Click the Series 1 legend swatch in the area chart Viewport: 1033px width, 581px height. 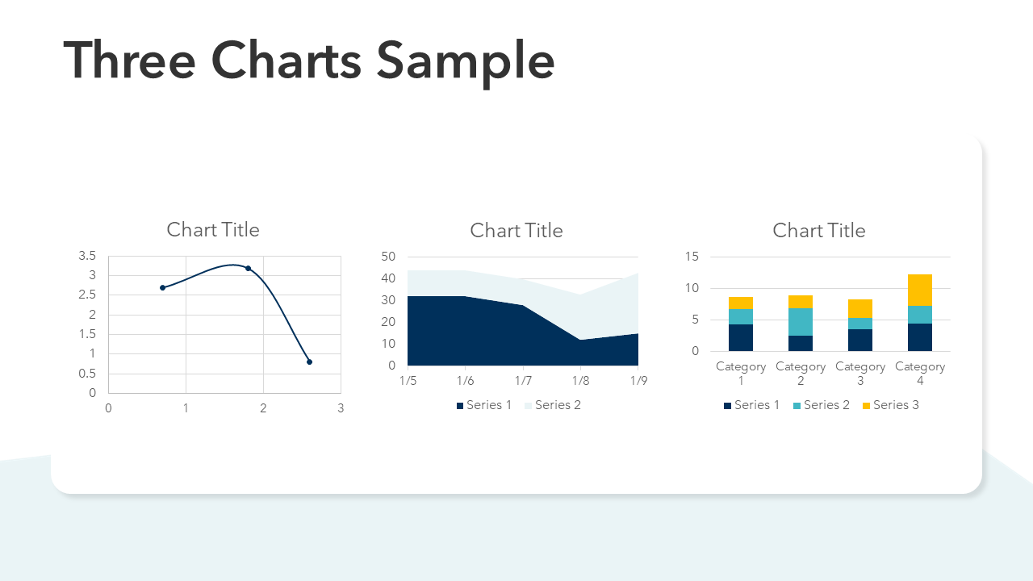point(460,405)
